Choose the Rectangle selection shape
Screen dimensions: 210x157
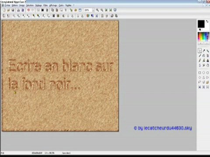point(199,72)
